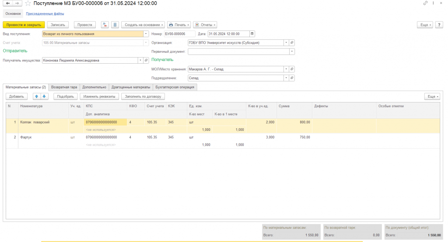This screenshot has height=242, width=448.
Task: Click Провести и закрыть button
Action: (24, 25)
